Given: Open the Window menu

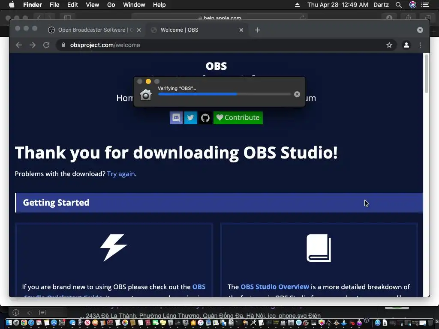Looking at the screenshot, I should click(134, 5).
